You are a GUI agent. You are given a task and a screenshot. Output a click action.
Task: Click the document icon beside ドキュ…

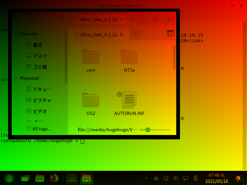29,89
